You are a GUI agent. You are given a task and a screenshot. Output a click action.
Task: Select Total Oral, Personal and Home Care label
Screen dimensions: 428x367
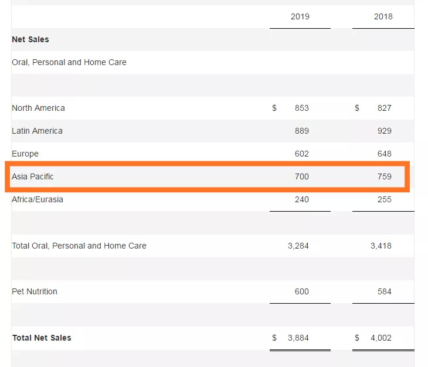click(79, 246)
